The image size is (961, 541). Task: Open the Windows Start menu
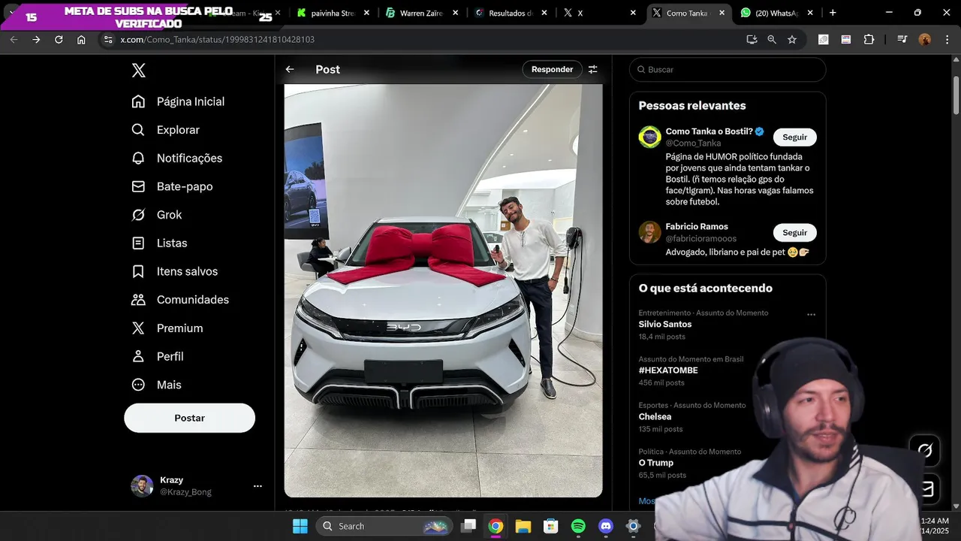[300, 526]
